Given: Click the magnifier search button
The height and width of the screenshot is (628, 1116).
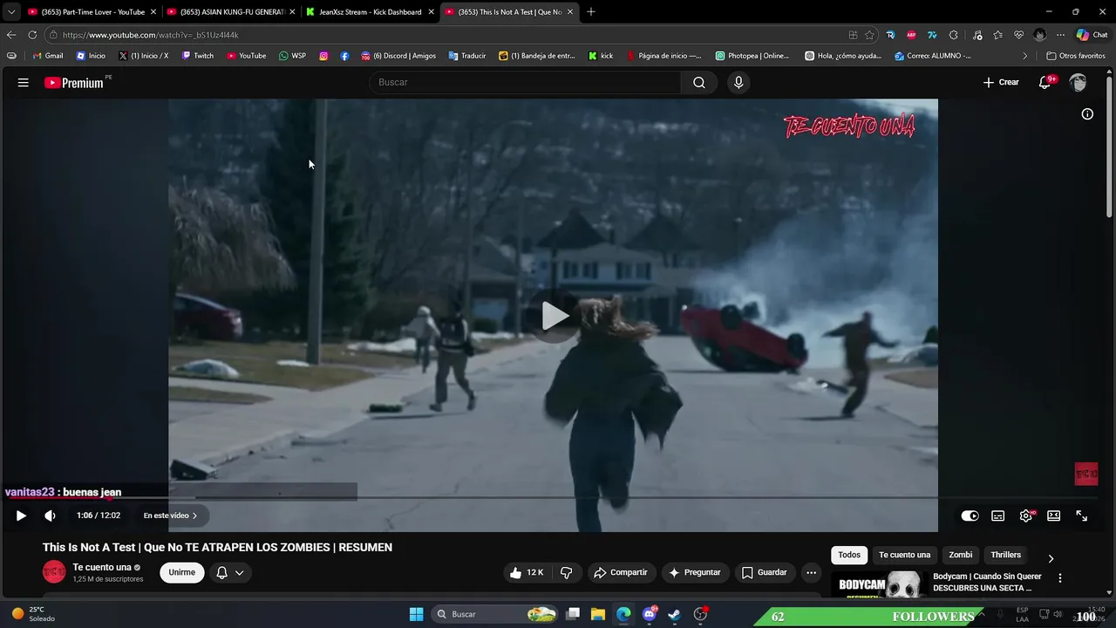Looking at the screenshot, I should point(699,82).
